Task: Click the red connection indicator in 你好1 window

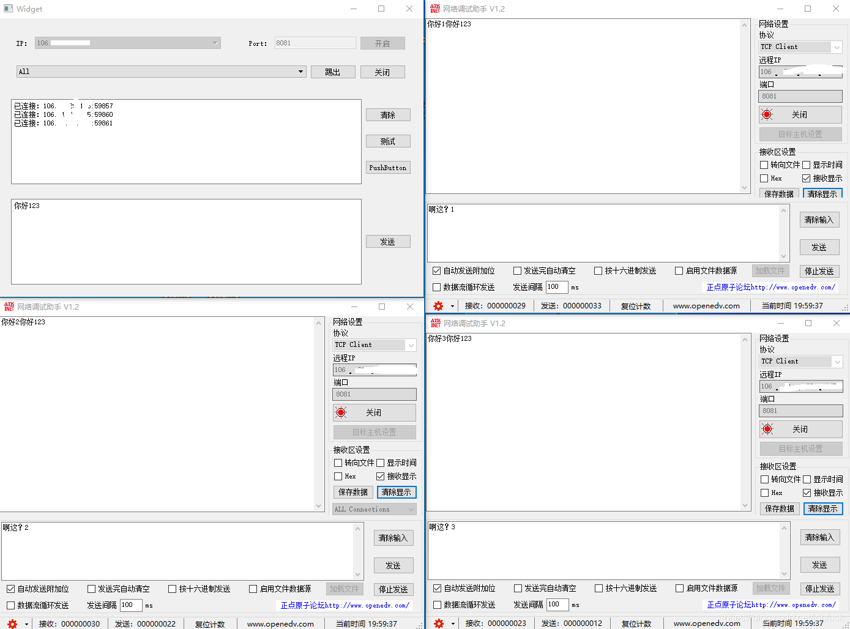Action: 767,114
